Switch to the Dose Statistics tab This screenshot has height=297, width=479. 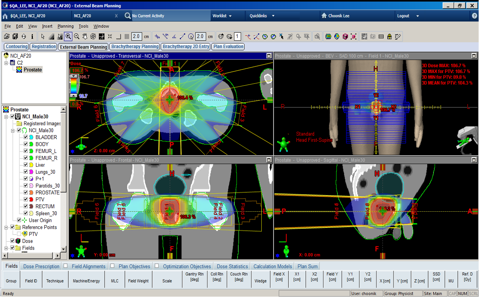tap(232, 266)
